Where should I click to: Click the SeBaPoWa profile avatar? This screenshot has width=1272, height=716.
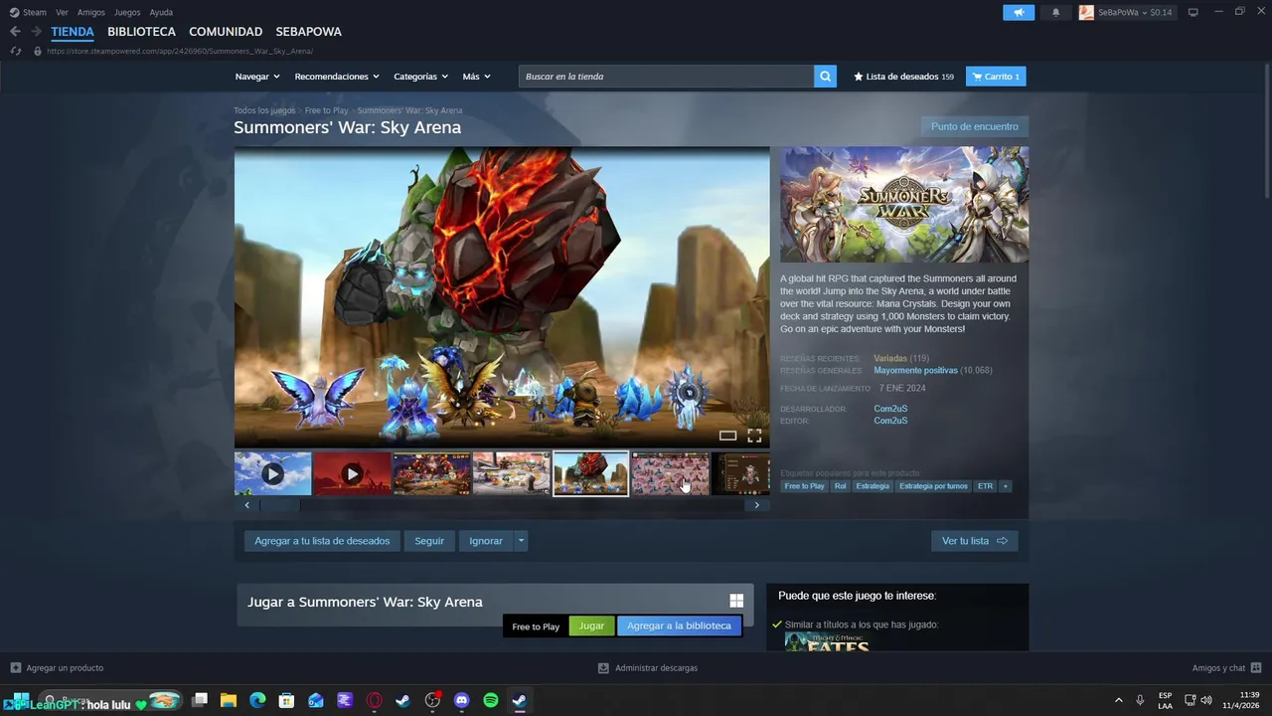click(x=1086, y=12)
